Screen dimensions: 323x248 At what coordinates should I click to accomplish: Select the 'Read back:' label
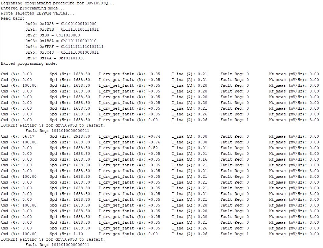pyautogui.click(x=13, y=18)
